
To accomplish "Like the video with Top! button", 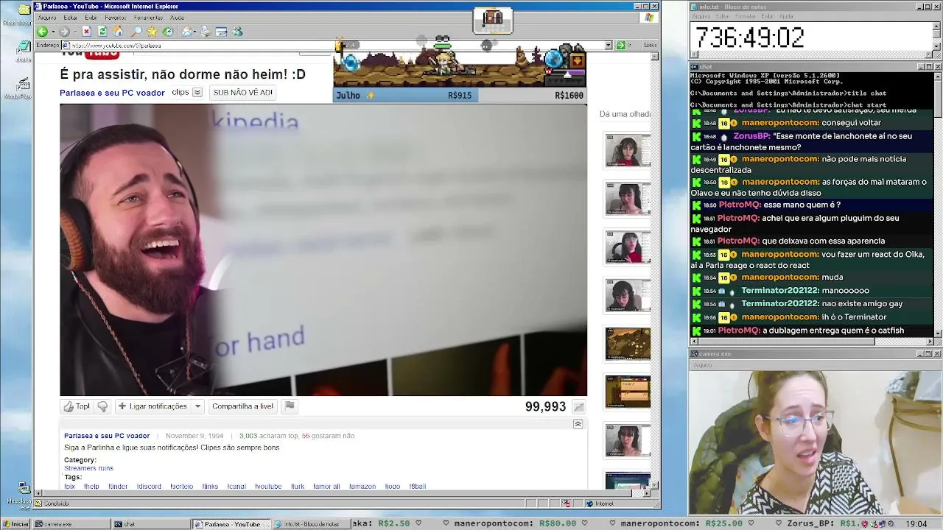I will pyautogui.click(x=77, y=406).
